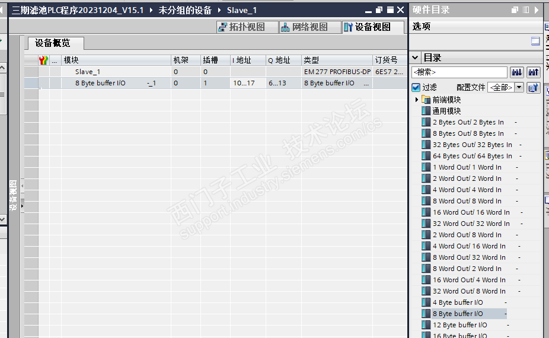Select 16 Word Out/ 16 Word In module
549x338 pixels.
point(471,212)
